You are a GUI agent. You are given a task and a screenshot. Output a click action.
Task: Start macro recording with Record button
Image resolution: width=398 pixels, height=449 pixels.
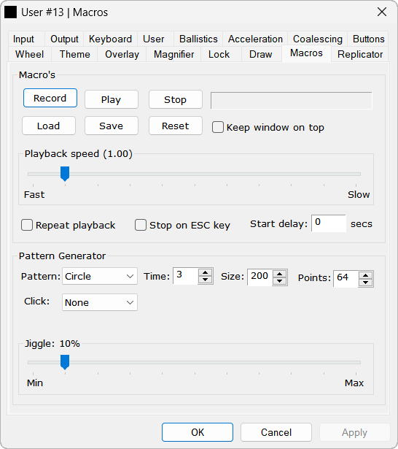pyautogui.click(x=50, y=98)
